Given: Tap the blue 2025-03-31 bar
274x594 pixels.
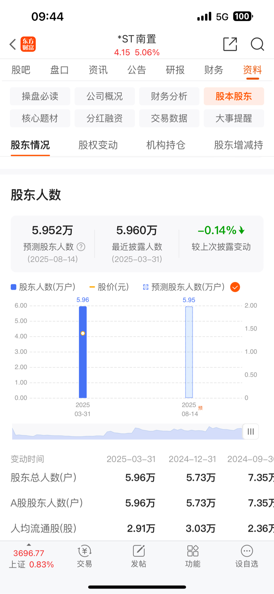Looking at the screenshot, I should [x=83, y=352].
